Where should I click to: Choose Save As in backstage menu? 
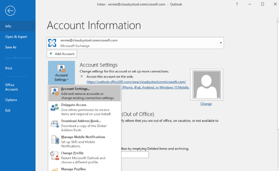[18, 47]
